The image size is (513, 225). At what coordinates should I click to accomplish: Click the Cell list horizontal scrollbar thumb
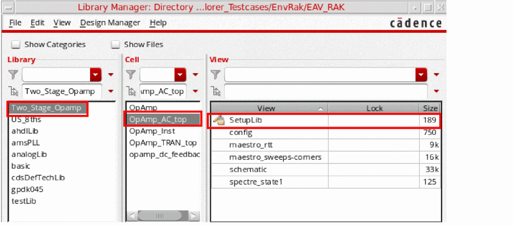[x=160, y=216]
